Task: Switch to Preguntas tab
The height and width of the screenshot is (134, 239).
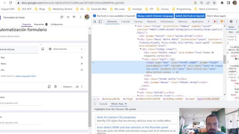Action: click(x=27, y=24)
